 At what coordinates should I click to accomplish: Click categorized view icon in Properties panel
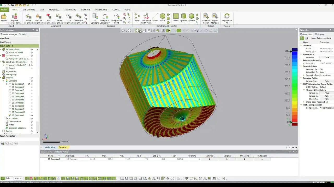[302, 38]
